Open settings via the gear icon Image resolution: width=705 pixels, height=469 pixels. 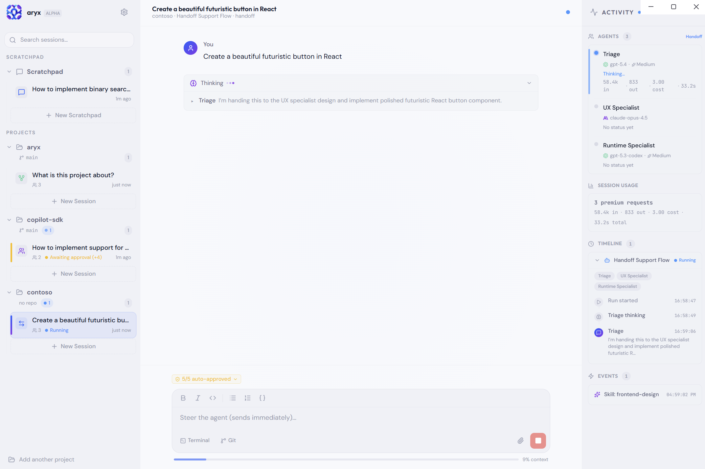coord(124,12)
